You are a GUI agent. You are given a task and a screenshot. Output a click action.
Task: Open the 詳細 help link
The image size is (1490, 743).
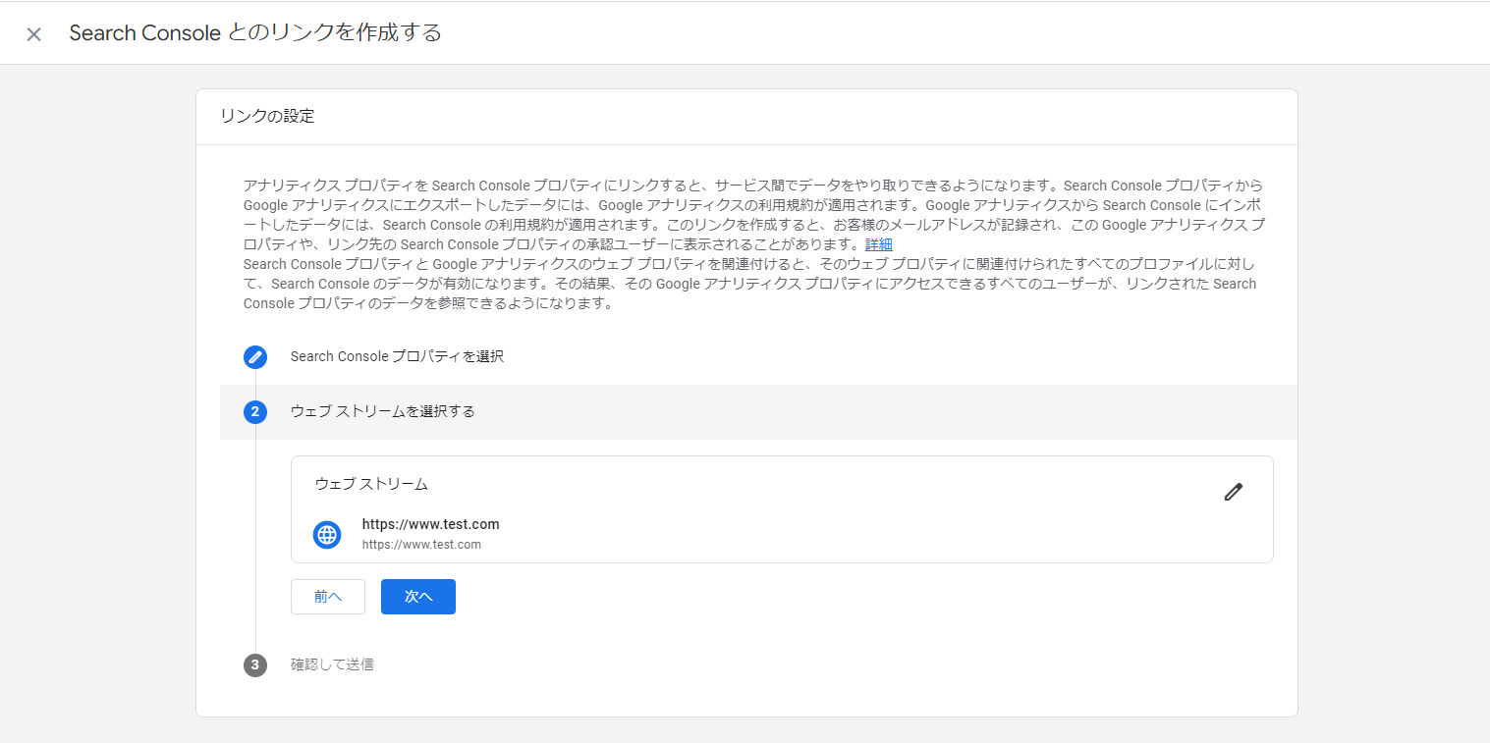pyautogui.click(x=879, y=244)
